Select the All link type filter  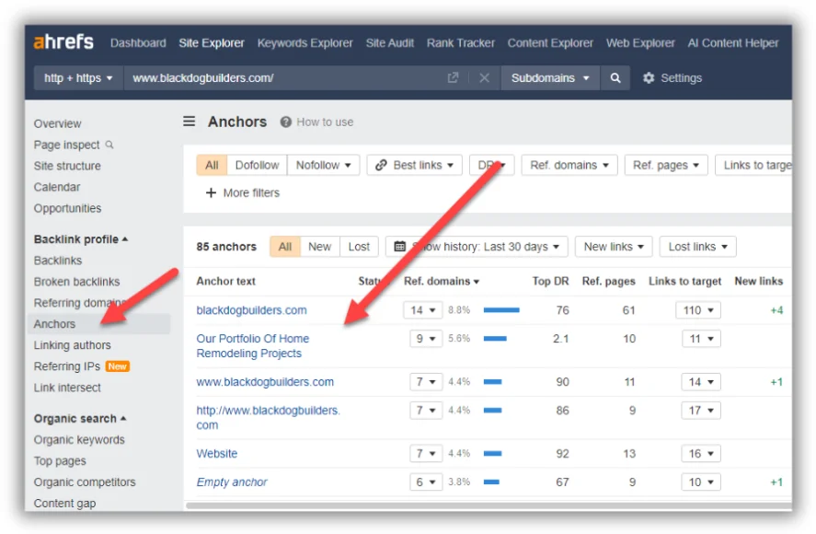(x=212, y=165)
